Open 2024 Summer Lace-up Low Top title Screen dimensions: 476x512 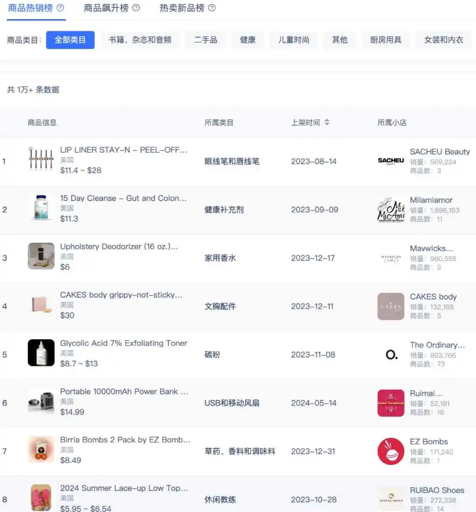click(124, 488)
